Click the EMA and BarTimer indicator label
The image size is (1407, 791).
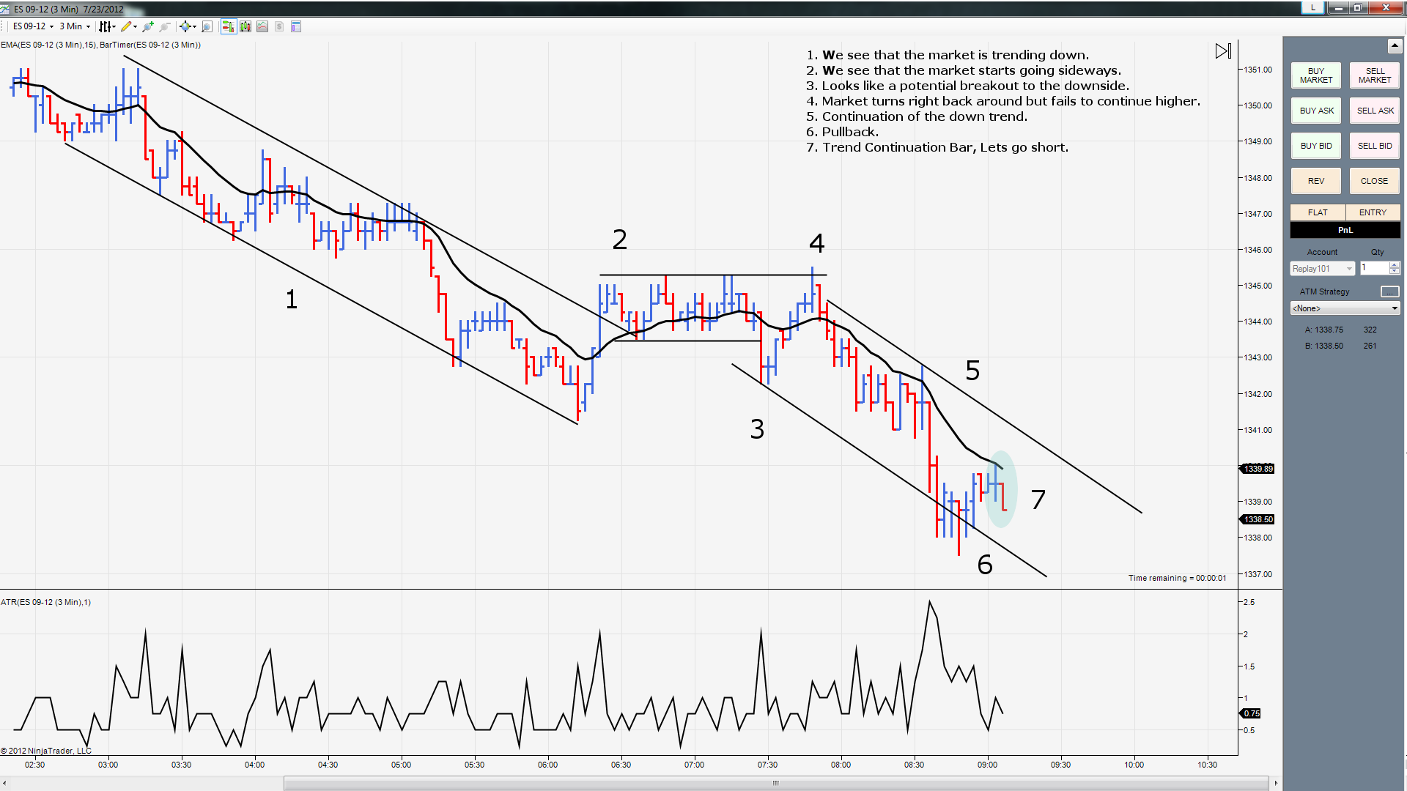(101, 45)
